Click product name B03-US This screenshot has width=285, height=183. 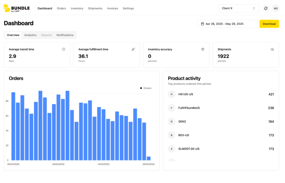tap(183, 135)
